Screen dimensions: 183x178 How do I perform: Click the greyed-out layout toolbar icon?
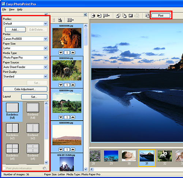[137, 16]
